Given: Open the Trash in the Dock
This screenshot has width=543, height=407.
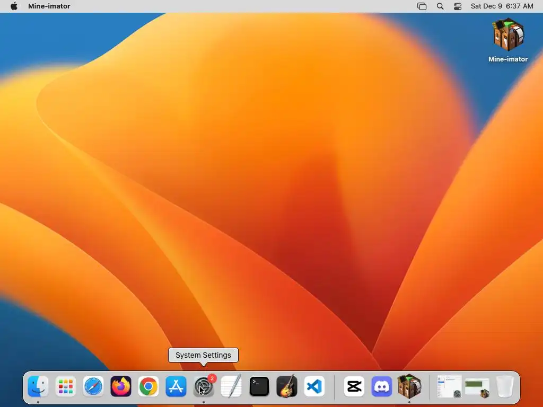Looking at the screenshot, I should 505,386.
